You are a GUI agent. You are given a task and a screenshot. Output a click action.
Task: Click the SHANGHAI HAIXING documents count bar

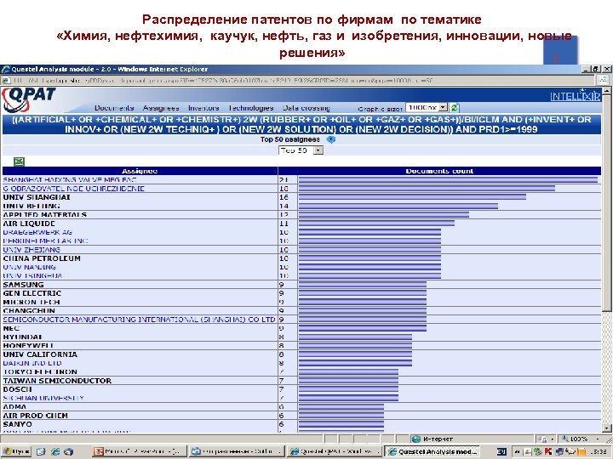pyautogui.click(x=448, y=180)
